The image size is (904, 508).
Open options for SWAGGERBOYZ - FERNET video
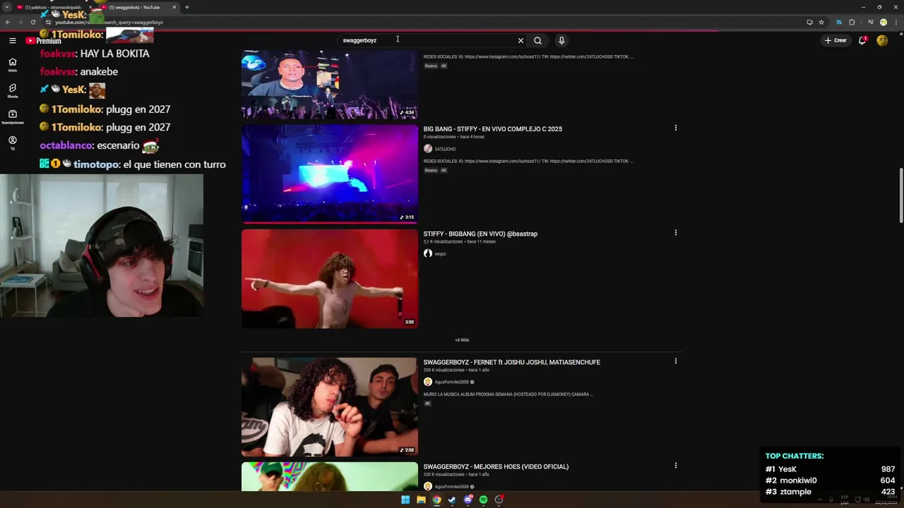click(x=675, y=361)
